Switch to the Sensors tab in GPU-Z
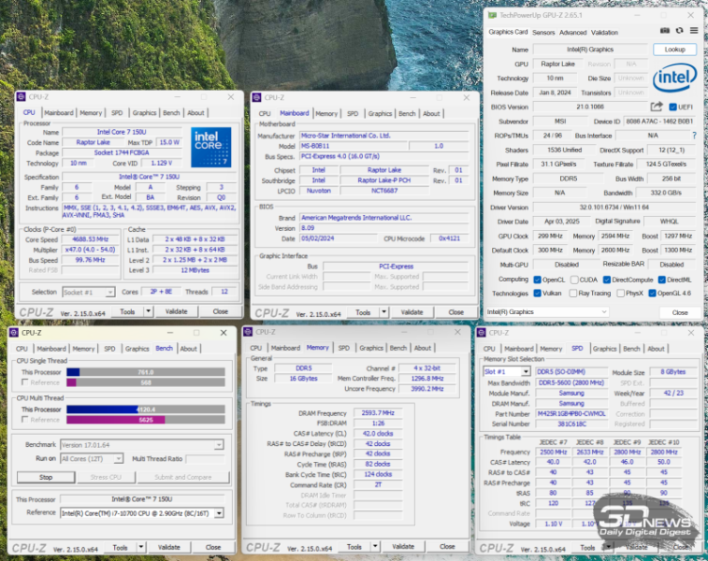This screenshot has width=708, height=561. tap(543, 33)
